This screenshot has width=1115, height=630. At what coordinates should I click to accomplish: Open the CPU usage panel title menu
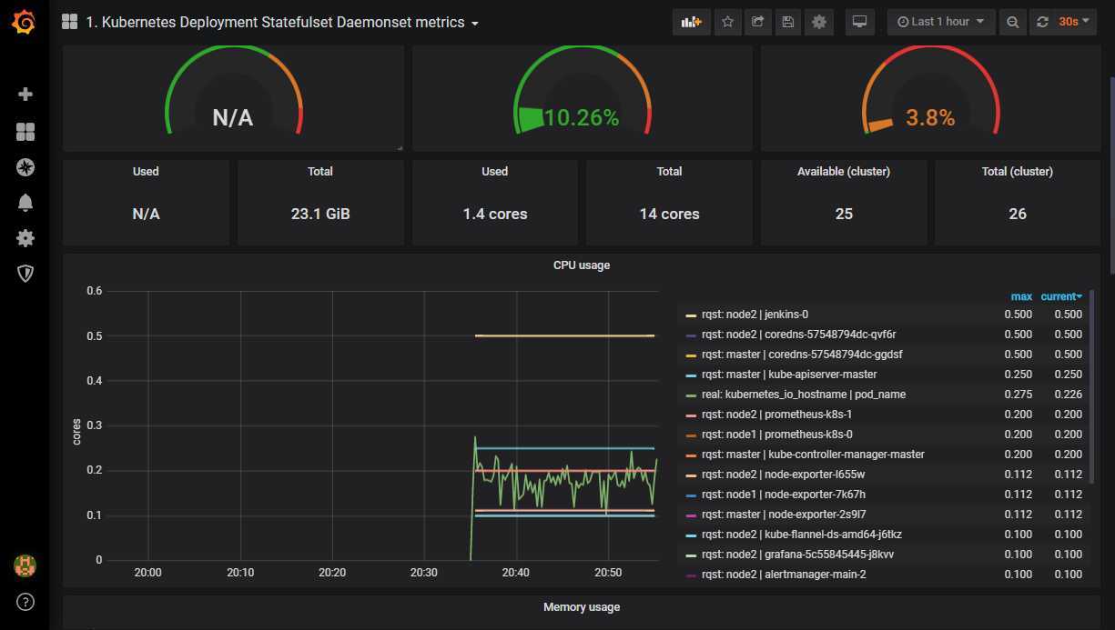tap(581, 265)
